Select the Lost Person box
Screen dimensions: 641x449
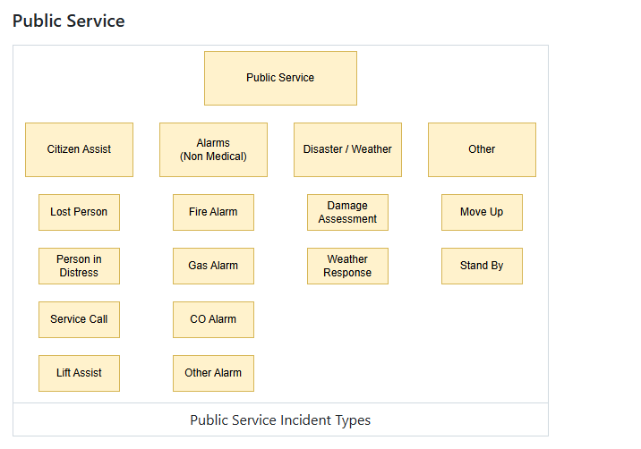tap(79, 212)
